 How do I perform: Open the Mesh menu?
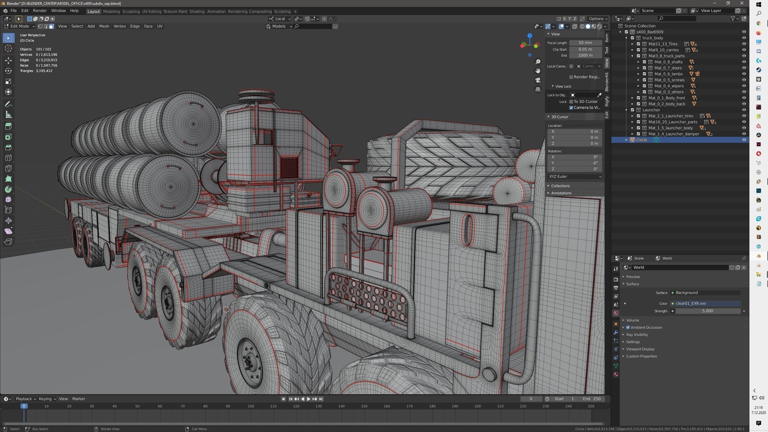point(104,26)
